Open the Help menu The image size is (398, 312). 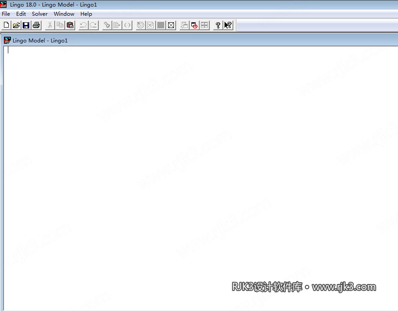[86, 14]
